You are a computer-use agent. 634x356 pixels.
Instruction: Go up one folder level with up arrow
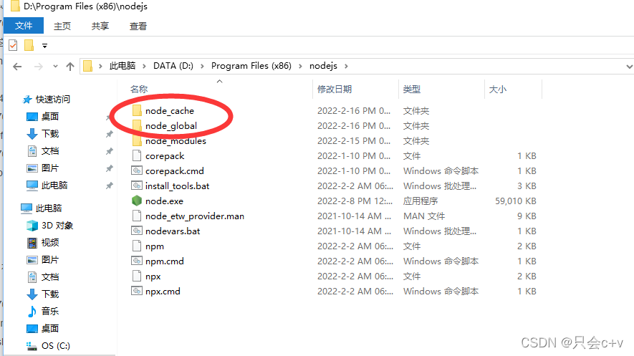coord(70,67)
